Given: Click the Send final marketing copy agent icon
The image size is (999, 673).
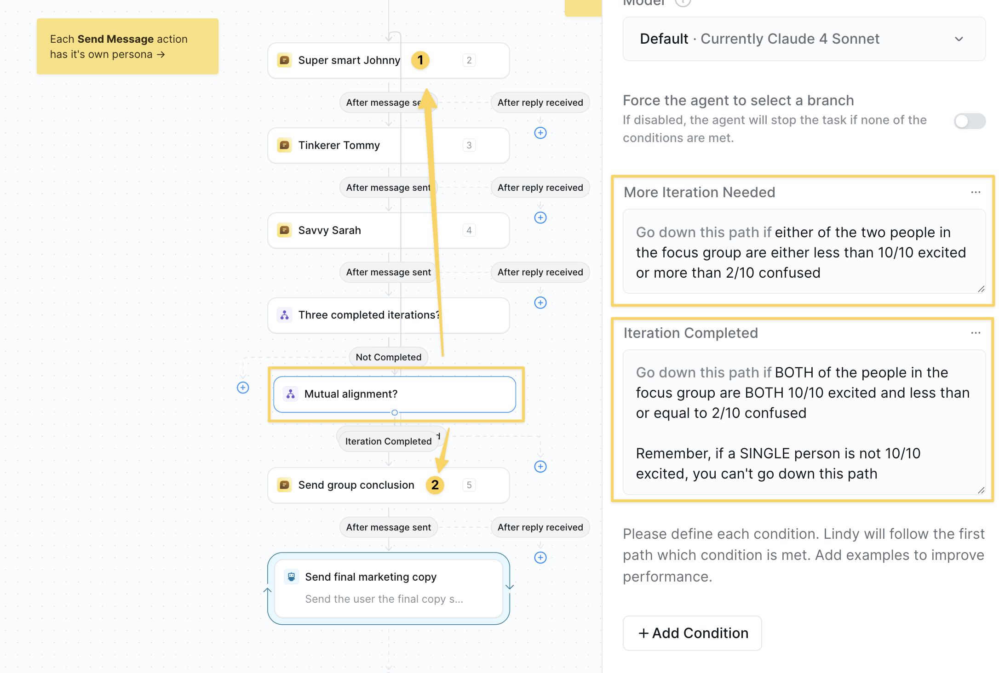Looking at the screenshot, I should (291, 577).
